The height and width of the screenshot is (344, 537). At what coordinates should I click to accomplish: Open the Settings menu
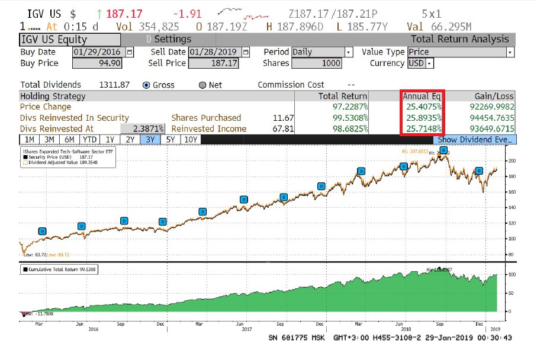click(169, 39)
